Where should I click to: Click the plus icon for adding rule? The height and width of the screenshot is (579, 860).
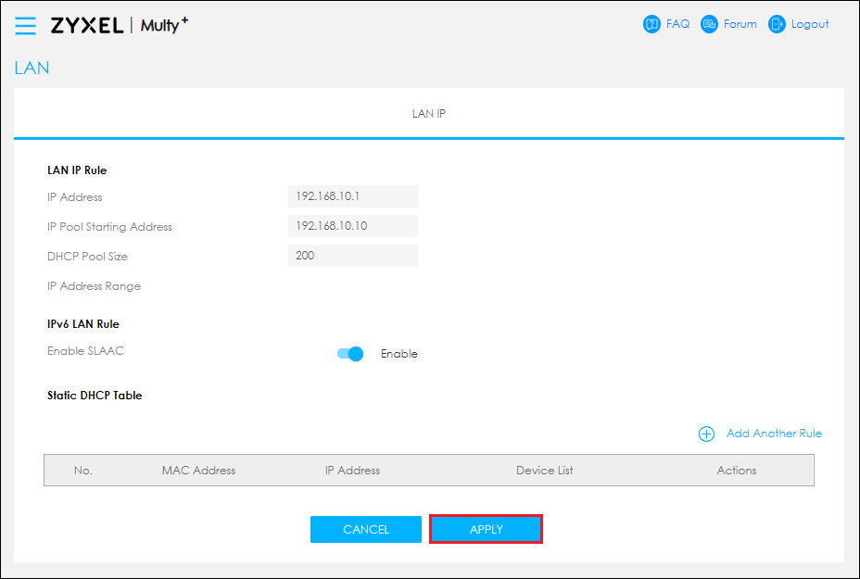[706, 434]
